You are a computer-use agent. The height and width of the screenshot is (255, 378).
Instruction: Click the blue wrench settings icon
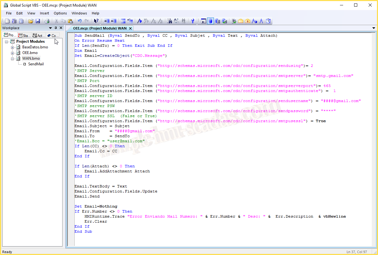[x=193, y=21]
